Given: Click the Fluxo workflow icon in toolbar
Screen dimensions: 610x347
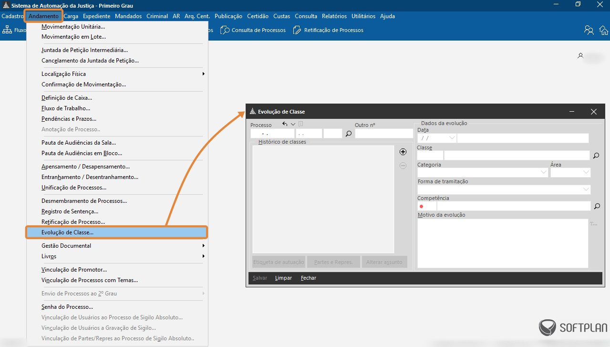Looking at the screenshot, I should pos(7,30).
